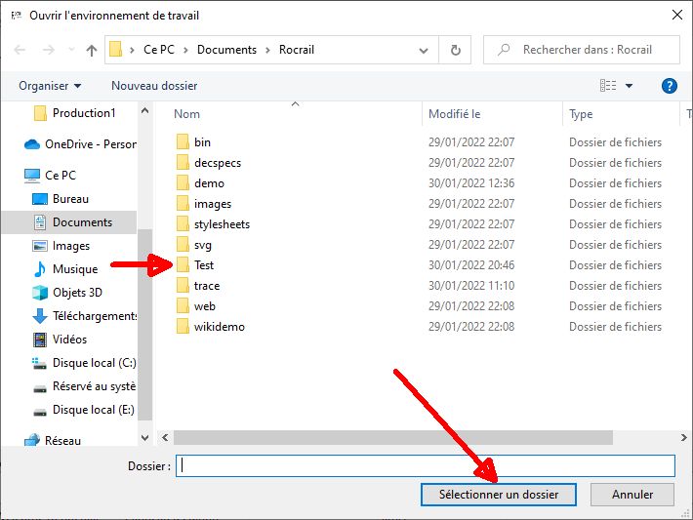Open the Organiser menu

point(50,86)
